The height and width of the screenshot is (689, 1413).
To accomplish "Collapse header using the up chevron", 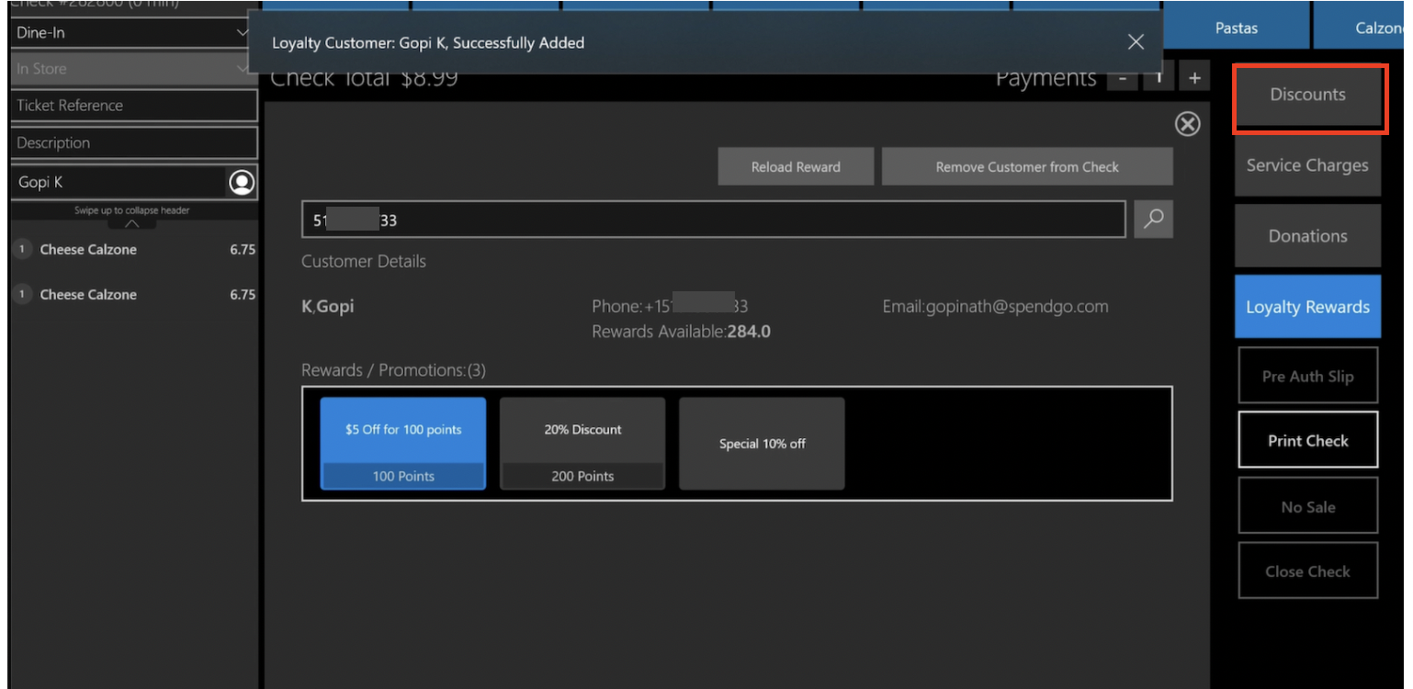I will [x=131, y=223].
